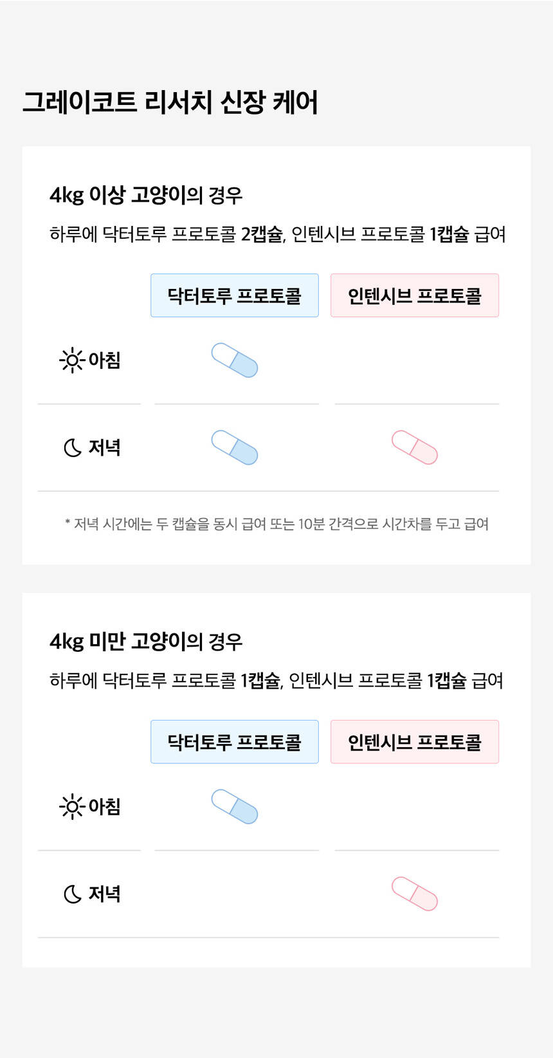The width and height of the screenshot is (553, 1058).
Task: Click the 4kg 미만 고양이의 경우 heading
Action: (x=146, y=642)
